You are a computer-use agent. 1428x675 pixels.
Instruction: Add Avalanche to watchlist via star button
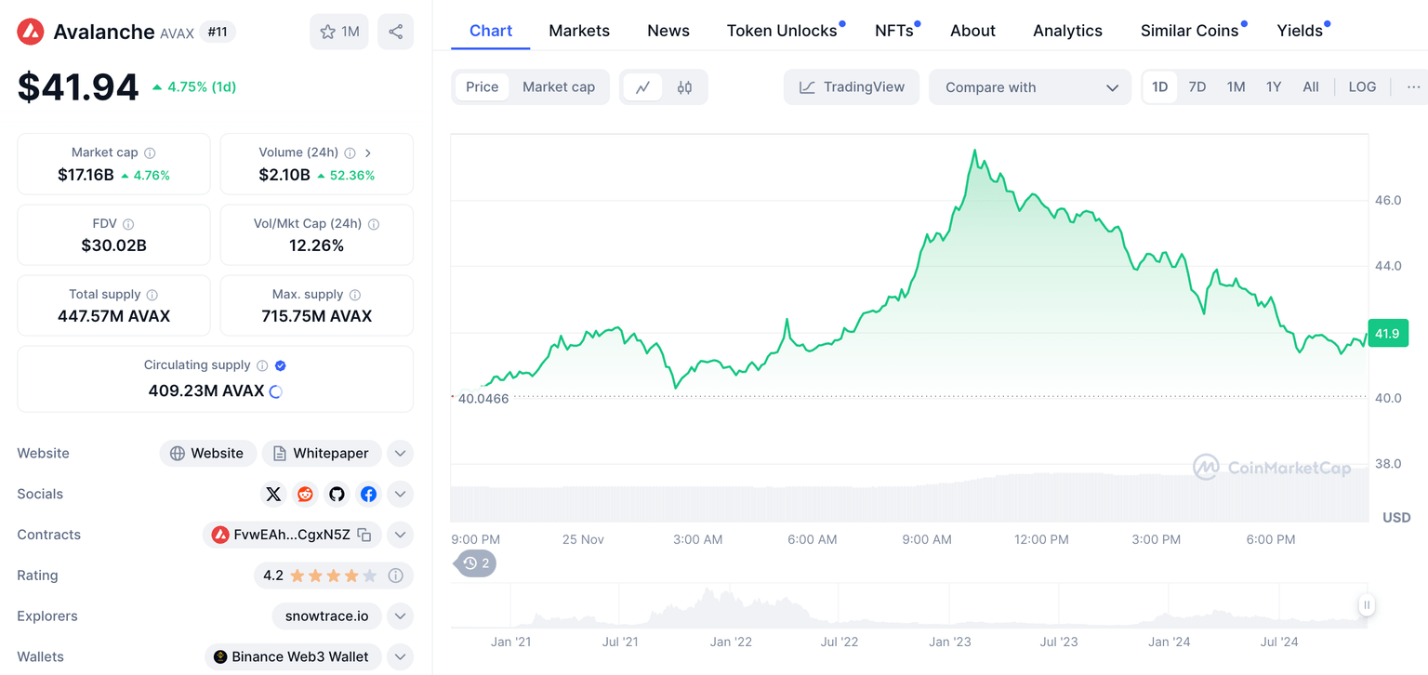click(x=338, y=32)
